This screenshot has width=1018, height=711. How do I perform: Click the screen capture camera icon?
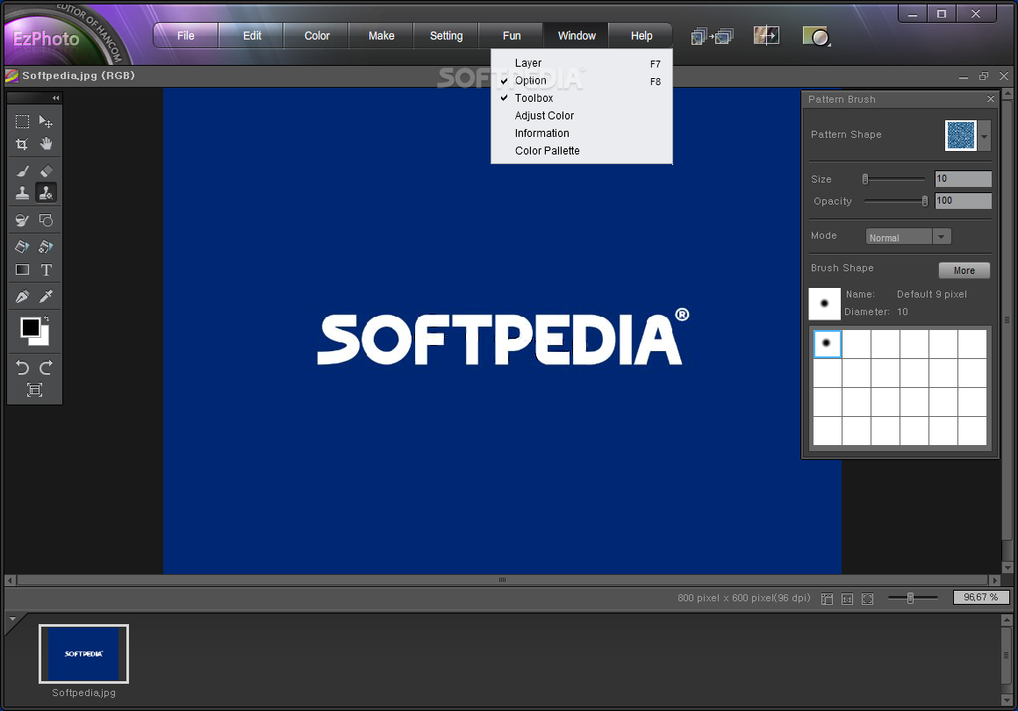point(816,36)
